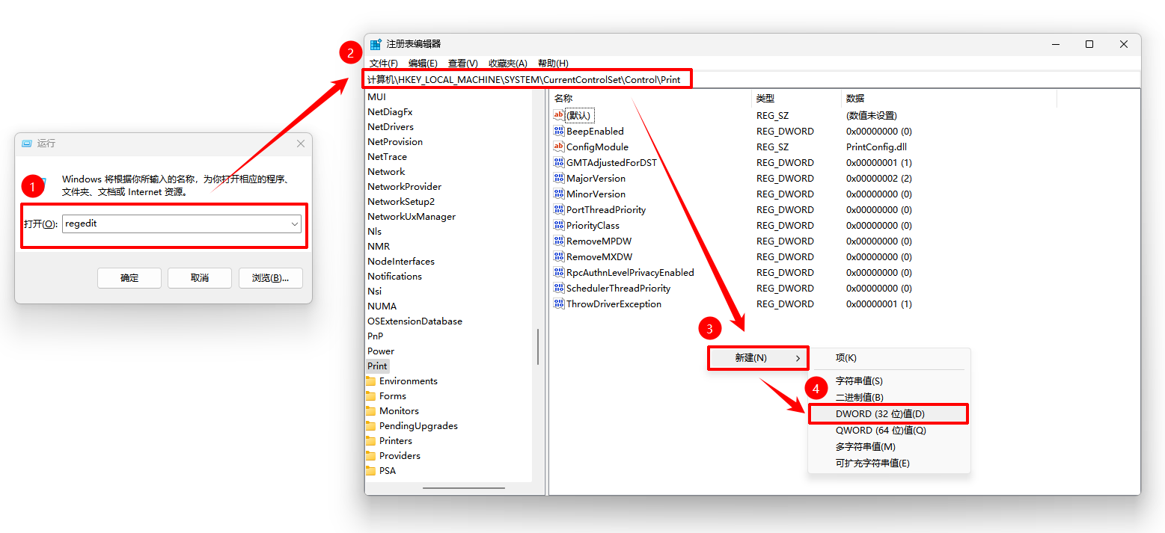1165x533 pixels.
Task: Expand the 新建(N) submenu arrow
Action: click(798, 358)
